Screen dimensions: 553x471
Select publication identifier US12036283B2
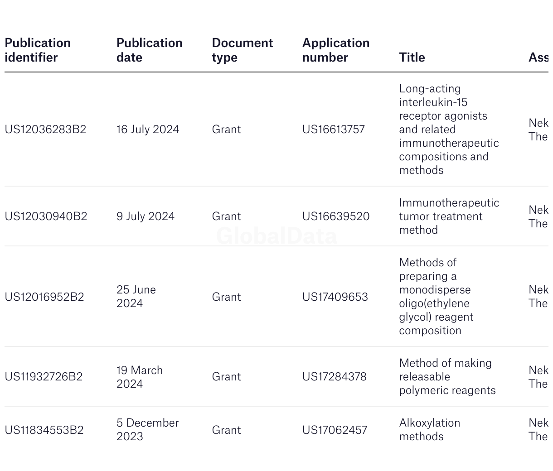(x=45, y=130)
